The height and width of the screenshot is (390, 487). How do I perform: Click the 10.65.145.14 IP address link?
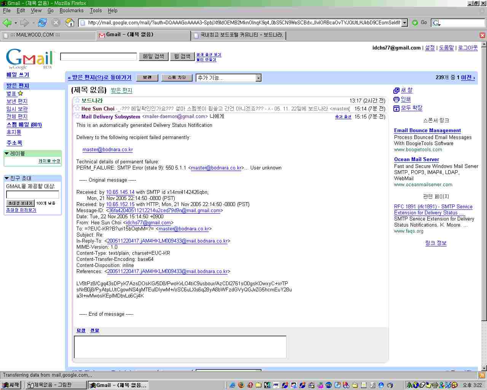(x=120, y=192)
